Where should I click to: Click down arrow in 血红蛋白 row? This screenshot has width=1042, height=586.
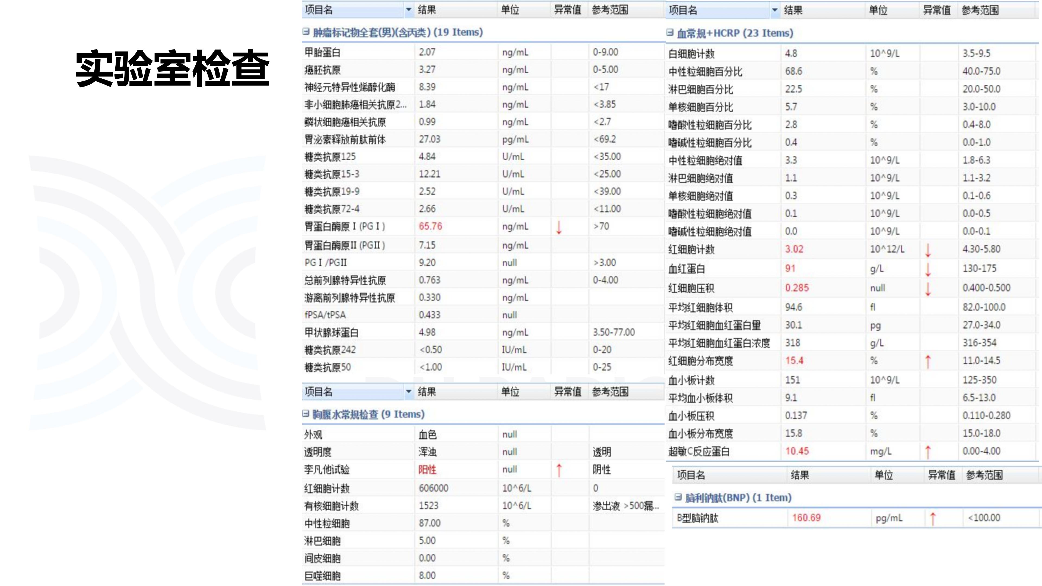pos(928,269)
